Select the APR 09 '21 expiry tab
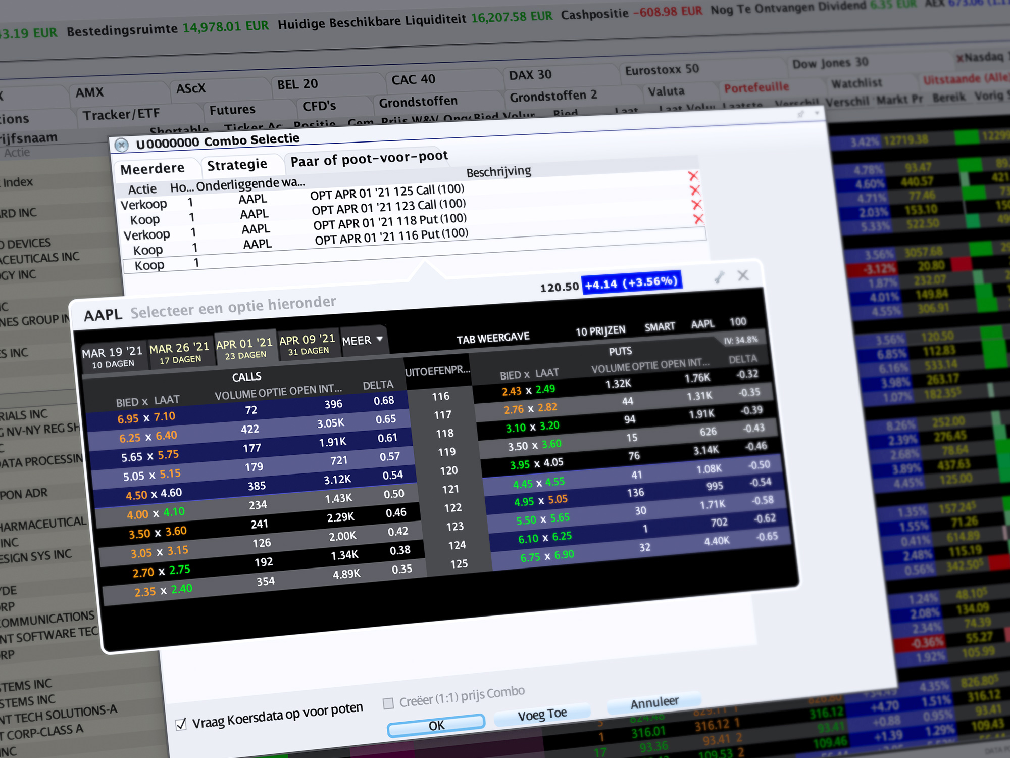 coord(307,344)
